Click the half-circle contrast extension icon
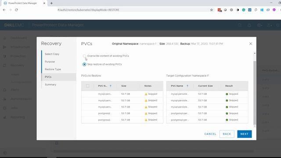 pyautogui.click(x=238, y=10)
